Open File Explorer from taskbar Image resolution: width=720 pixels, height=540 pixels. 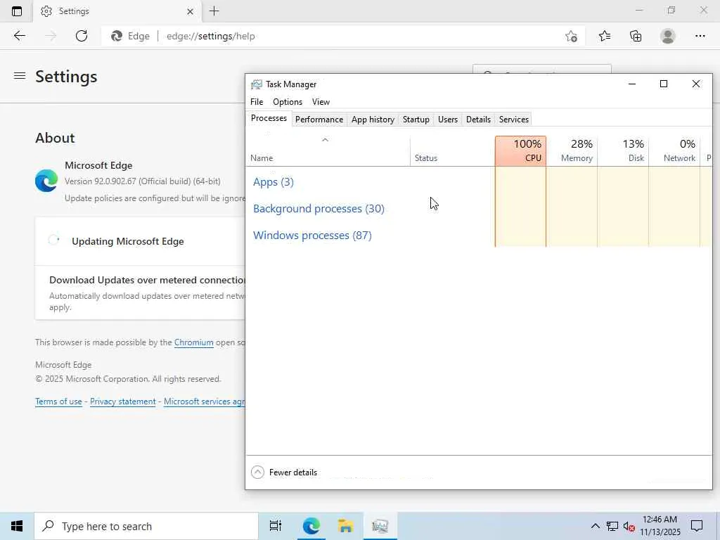[345, 526]
